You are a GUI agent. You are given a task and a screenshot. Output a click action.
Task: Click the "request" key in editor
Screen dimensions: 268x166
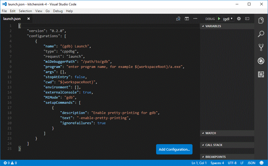pyautogui.click(x=53, y=57)
